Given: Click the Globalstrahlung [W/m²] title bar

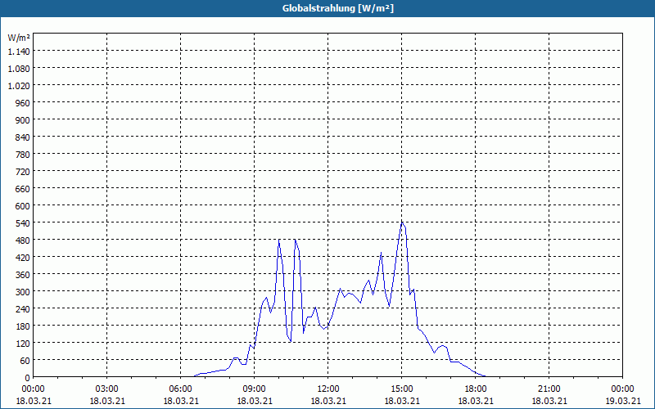Looking at the screenshot, I should click(x=327, y=8).
